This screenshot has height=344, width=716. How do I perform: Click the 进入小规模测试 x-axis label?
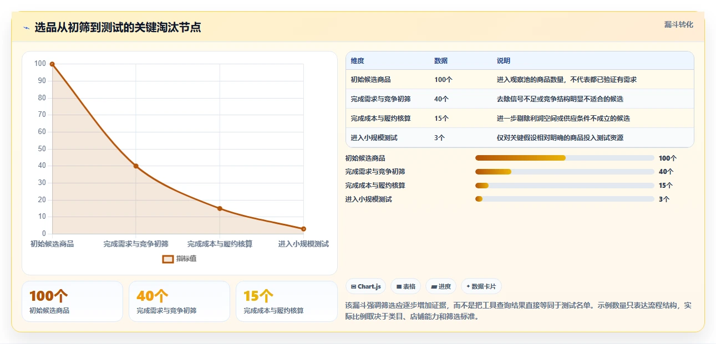click(303, 244)
